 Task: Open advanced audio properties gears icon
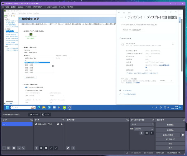[x=68, y=148]
